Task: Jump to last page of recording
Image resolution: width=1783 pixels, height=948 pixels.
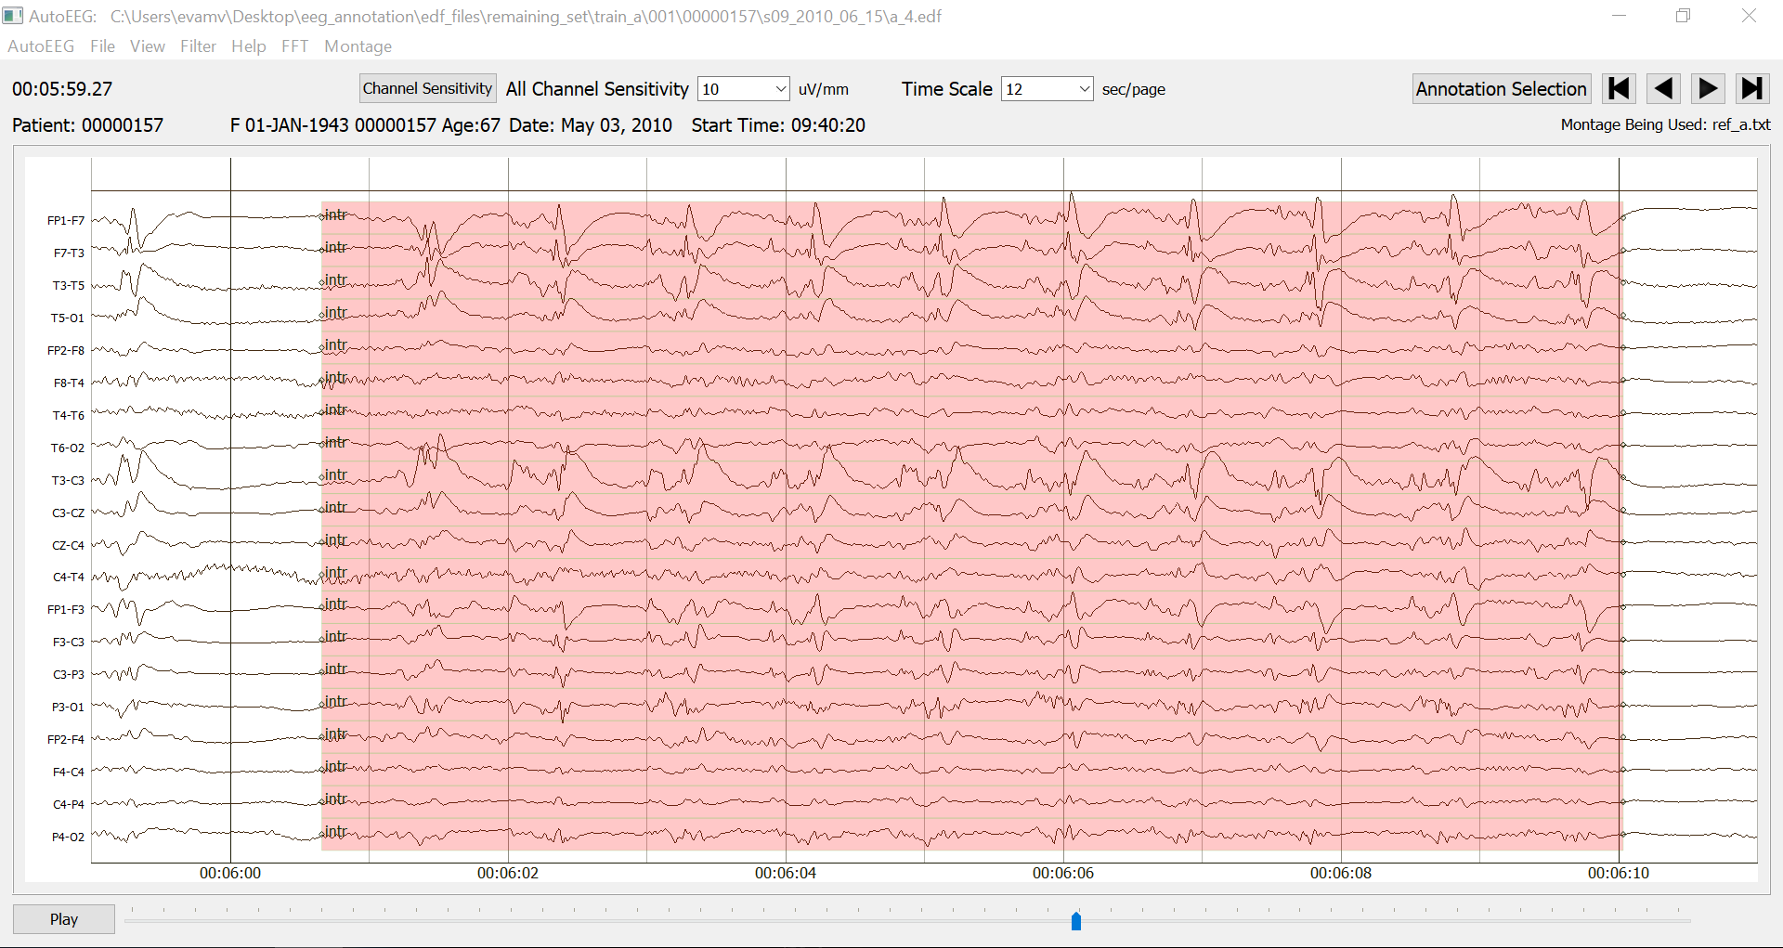Action: 1752,88
